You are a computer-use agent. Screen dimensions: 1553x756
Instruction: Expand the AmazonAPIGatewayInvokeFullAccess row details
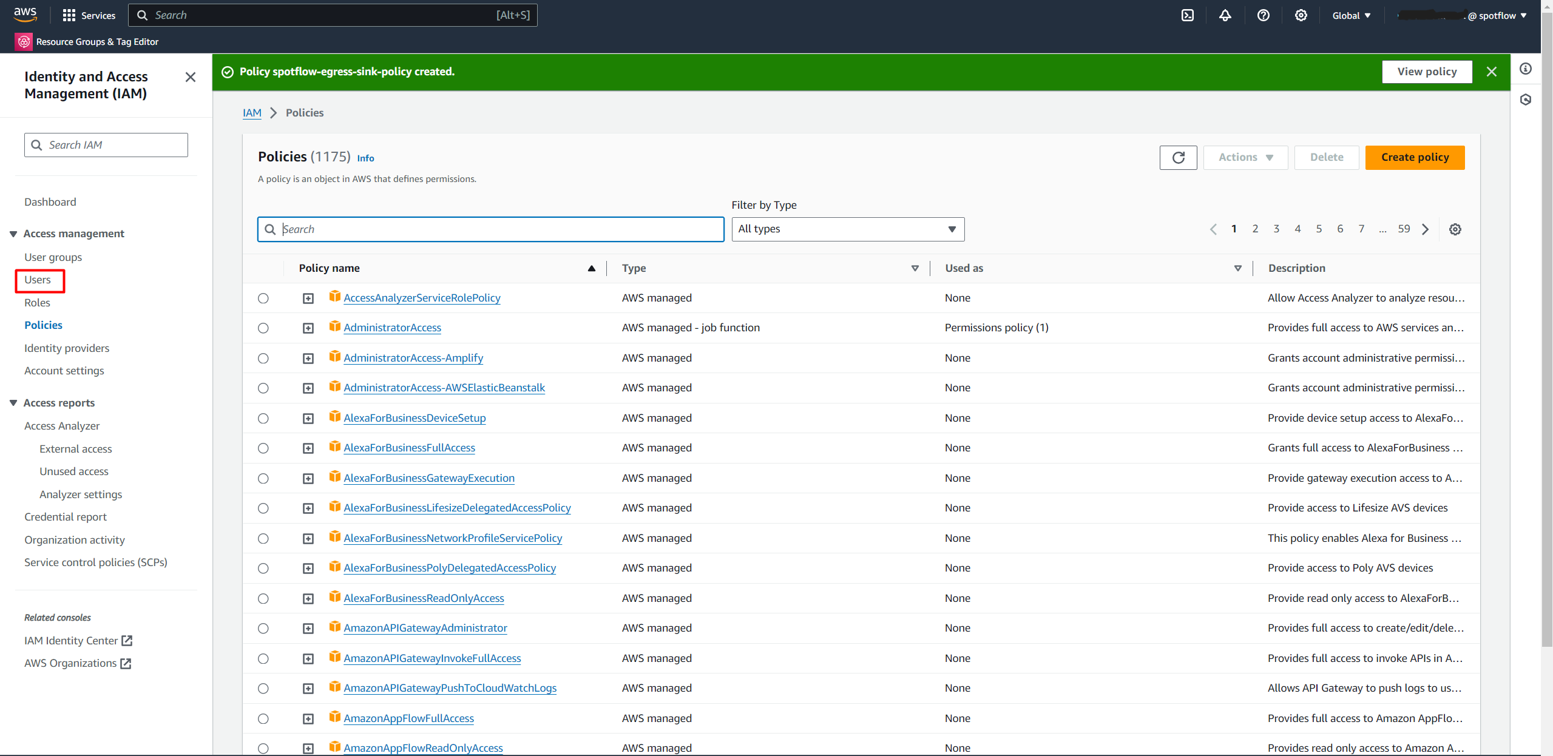pos(308,659)
